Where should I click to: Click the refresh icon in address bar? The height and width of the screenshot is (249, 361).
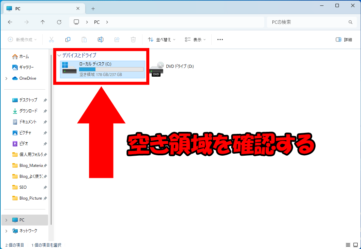tap(59, 22)
